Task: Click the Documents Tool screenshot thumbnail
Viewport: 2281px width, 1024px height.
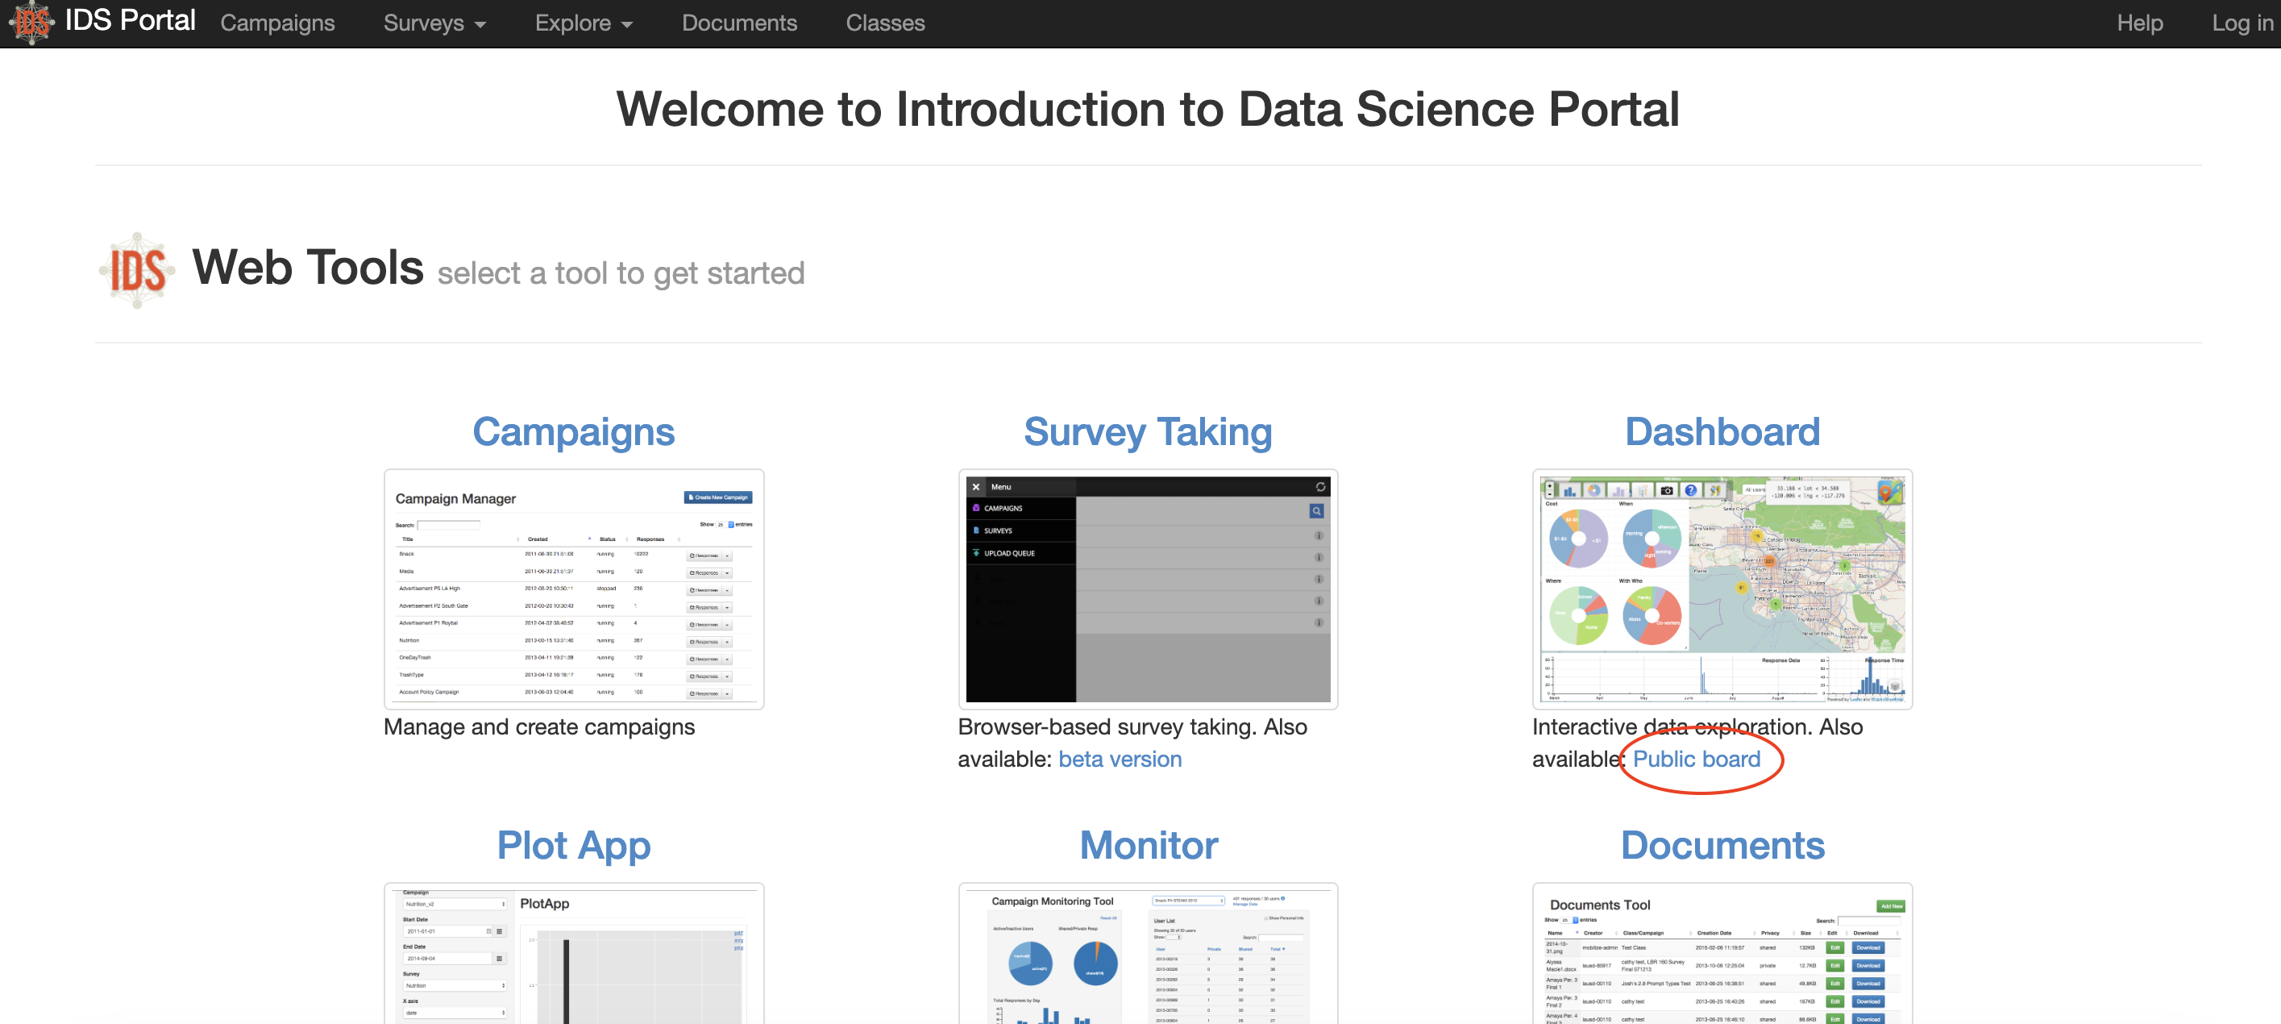Action: click(x=1722, y=955)
